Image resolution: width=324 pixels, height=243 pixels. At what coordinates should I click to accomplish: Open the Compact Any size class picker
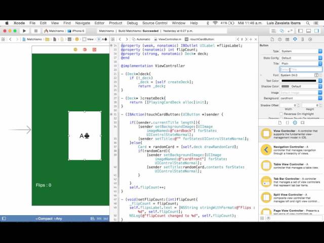click(49, 218)
